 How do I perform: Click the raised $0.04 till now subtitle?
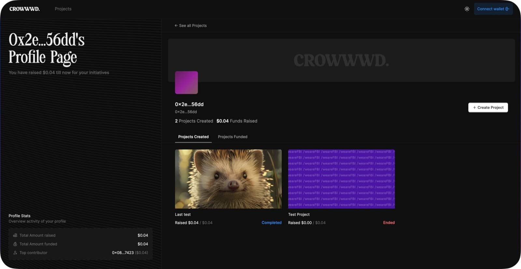tap(59, 72)
